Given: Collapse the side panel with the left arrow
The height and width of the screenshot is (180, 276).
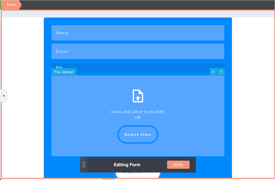Looking at the screenshot, I should tap(4, 96).
